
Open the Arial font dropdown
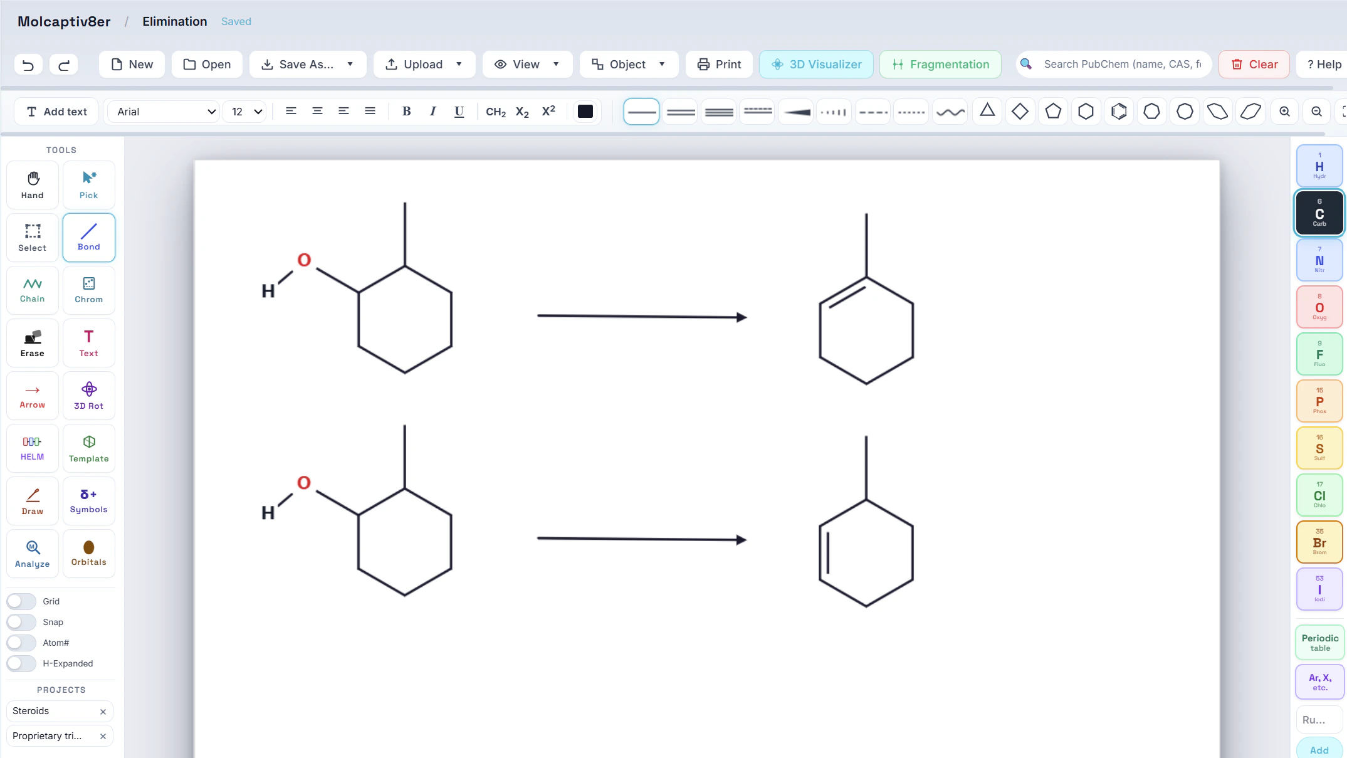162,112
